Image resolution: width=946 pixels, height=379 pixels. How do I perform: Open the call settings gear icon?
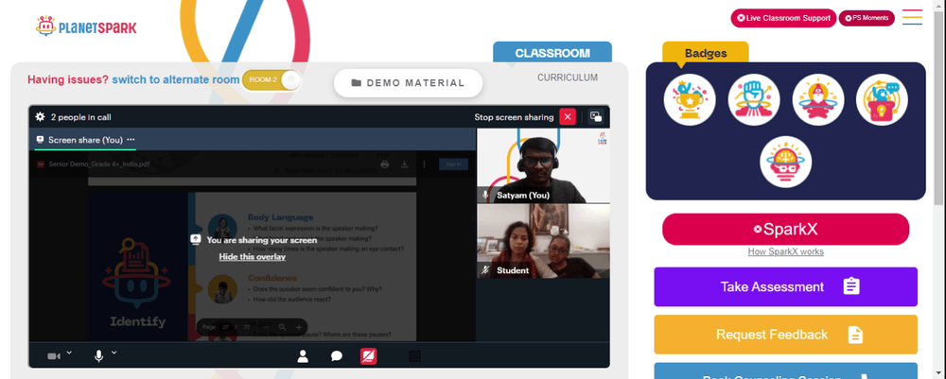(40, 117)
